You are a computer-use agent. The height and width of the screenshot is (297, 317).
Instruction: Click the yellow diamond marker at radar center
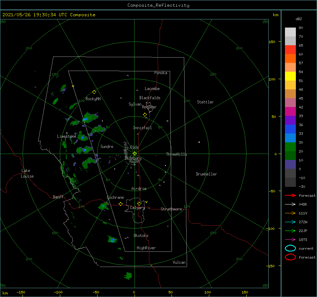coord(135,154)
